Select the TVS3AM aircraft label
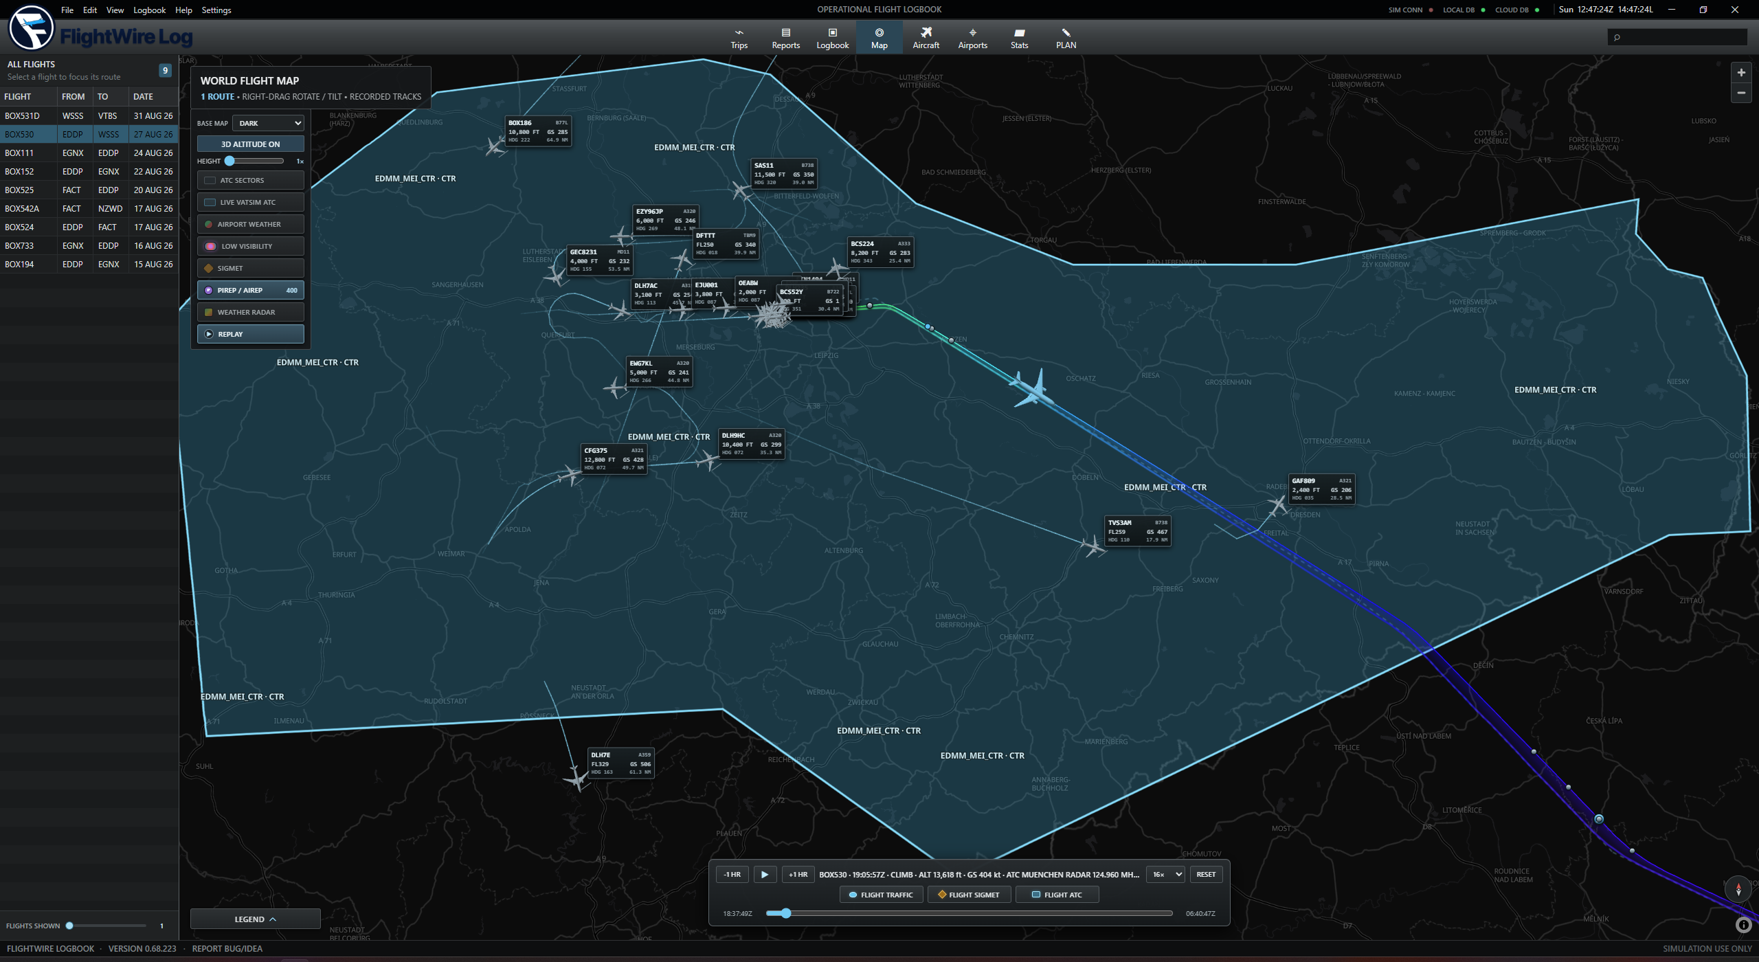The width and height of the screenshot is (1759, 962). click(1137, 531)
